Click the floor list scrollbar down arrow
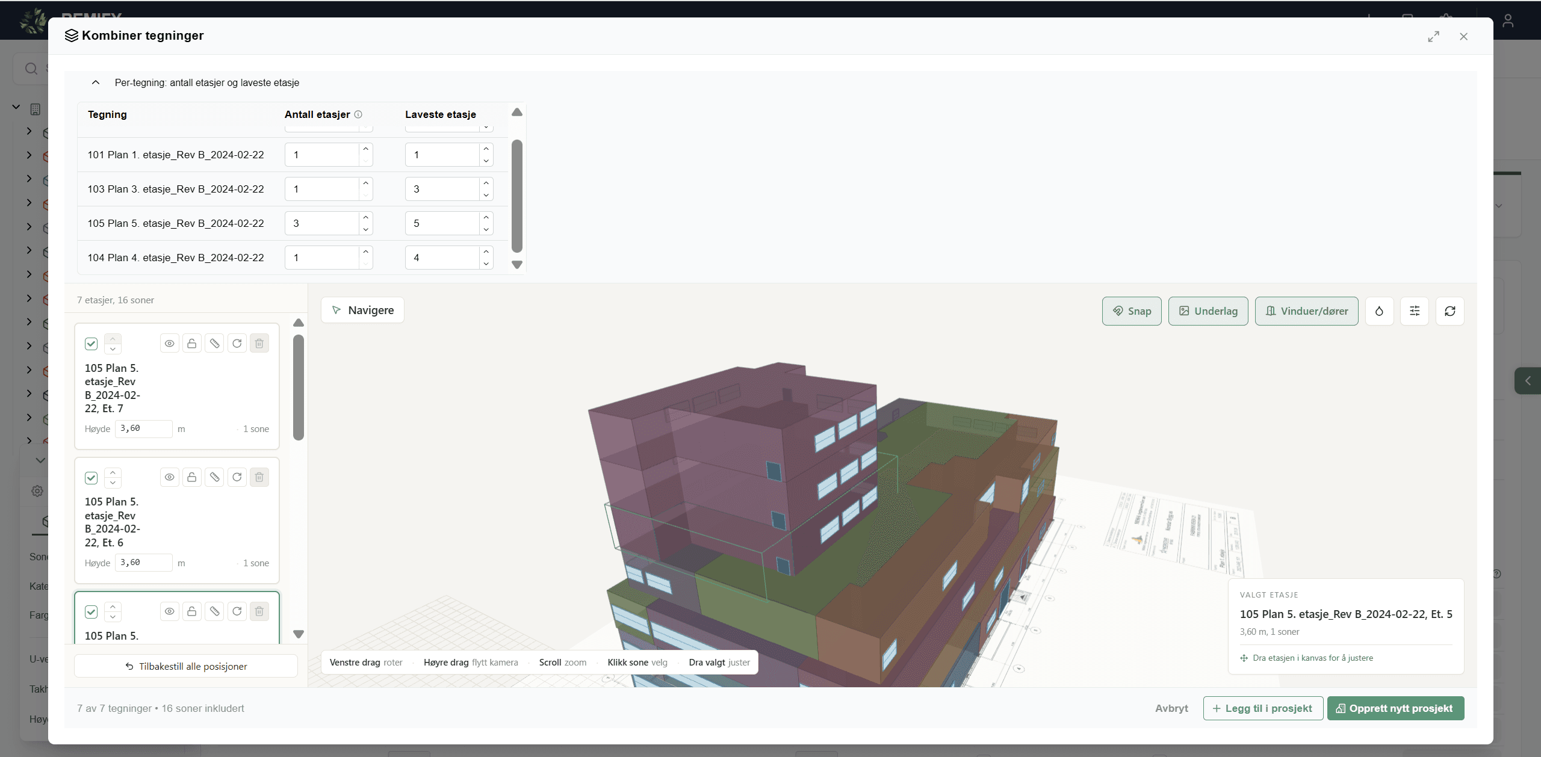The width and height of the screenshot is (1541, 757). coord(299,634)
